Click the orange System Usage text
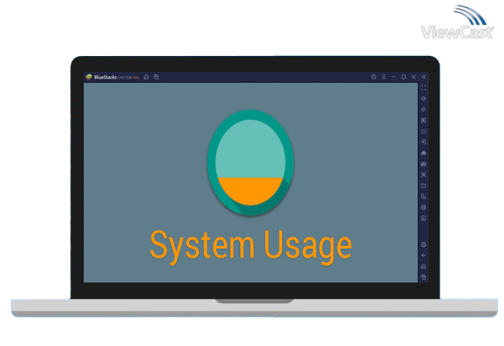 [x=250, y=247]
